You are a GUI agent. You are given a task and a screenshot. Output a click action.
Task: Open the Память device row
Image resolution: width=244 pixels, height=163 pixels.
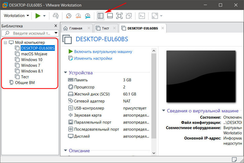[109, 80]
